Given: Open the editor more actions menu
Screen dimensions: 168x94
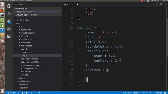Looking at the screenshot, I should (x=166, y=4).
